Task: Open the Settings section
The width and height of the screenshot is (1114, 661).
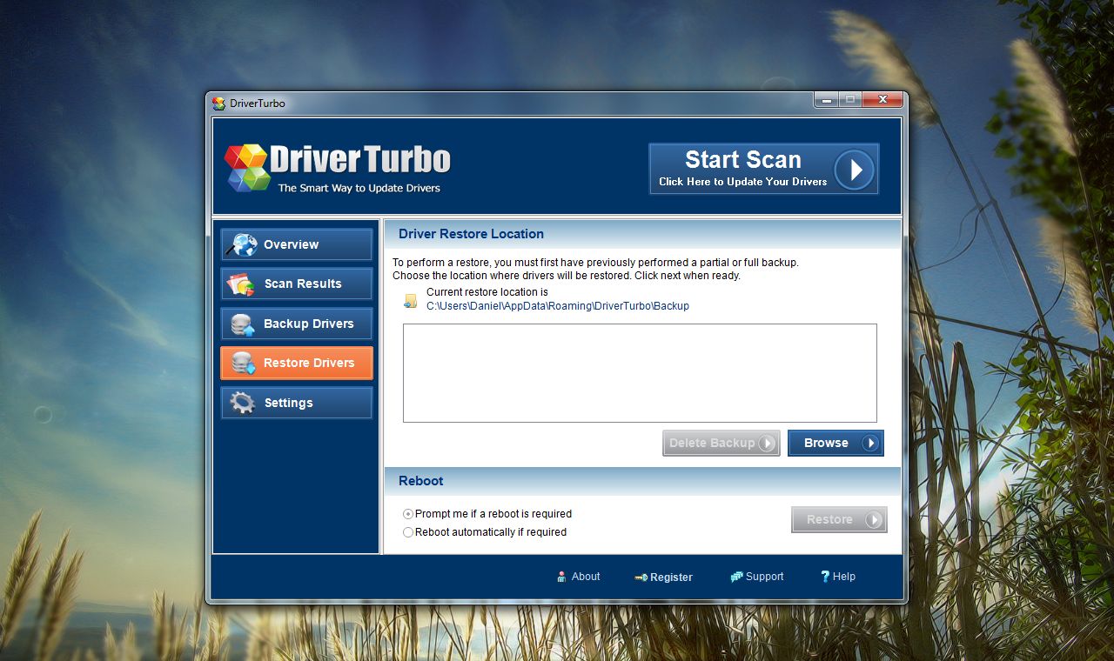Action: [296, 403]
